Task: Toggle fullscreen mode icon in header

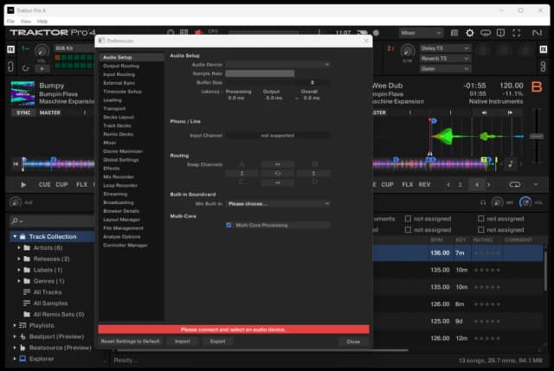Action: point(517,33)
